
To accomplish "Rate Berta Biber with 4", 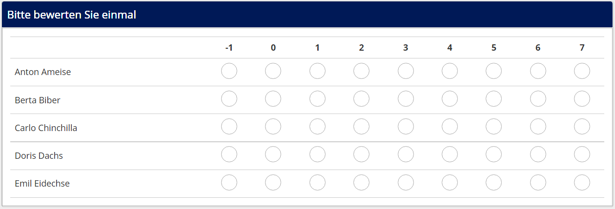I will 450,99.
